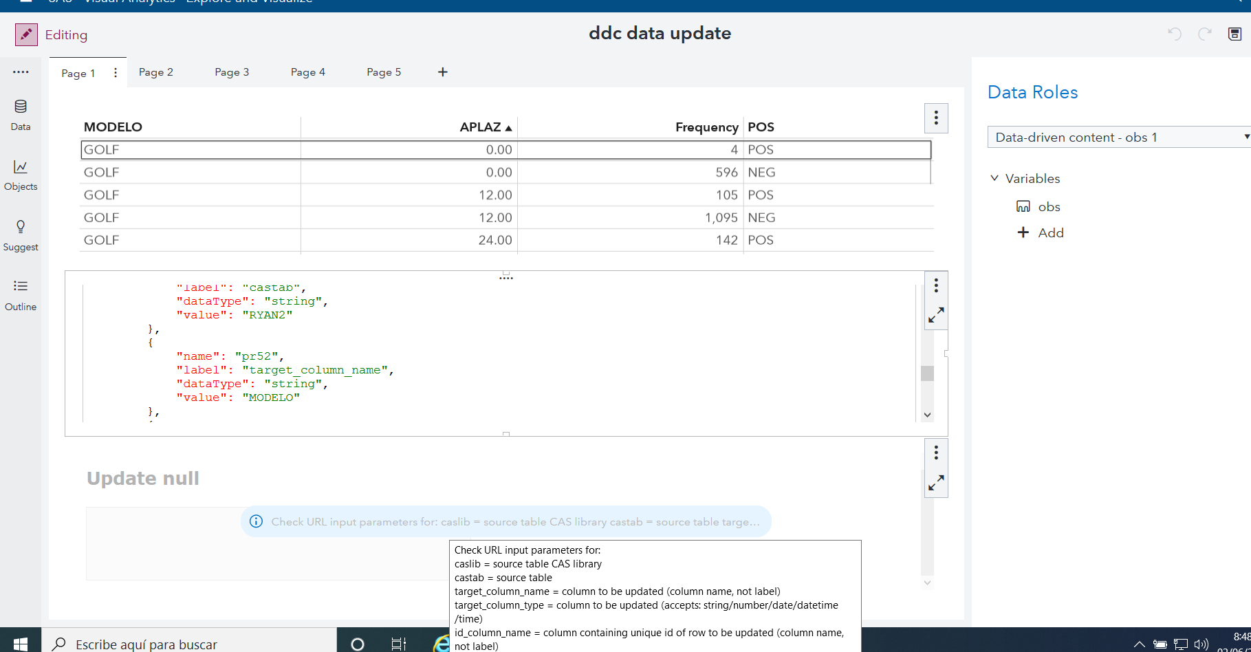Open the table's overflow menu
Viewport: 1251px width, 652px height.
(x=936, y=118)
